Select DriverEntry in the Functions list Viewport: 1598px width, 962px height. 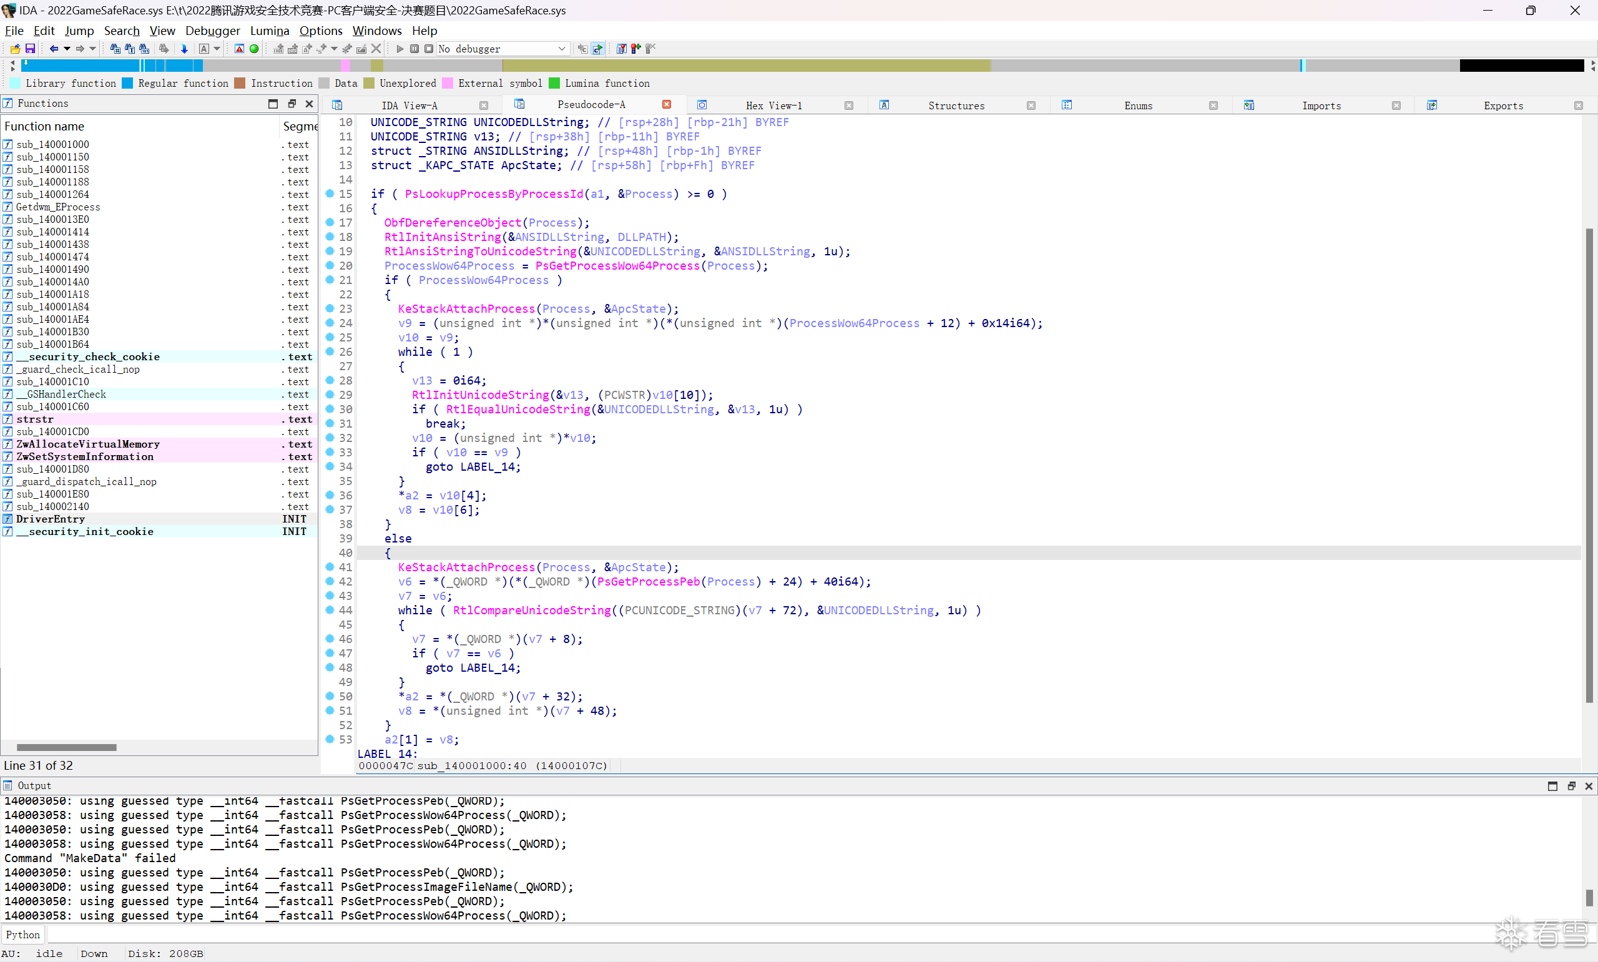(x=51, y=519)
